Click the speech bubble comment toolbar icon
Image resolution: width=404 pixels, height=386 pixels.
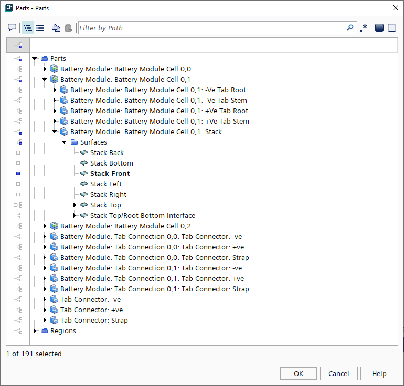[12, 28]
